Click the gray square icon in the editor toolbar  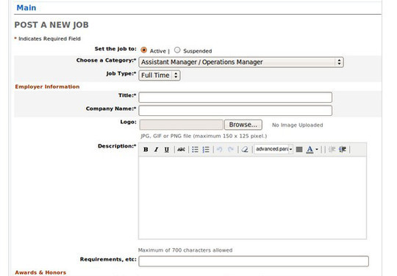click(x=299, y=149)
